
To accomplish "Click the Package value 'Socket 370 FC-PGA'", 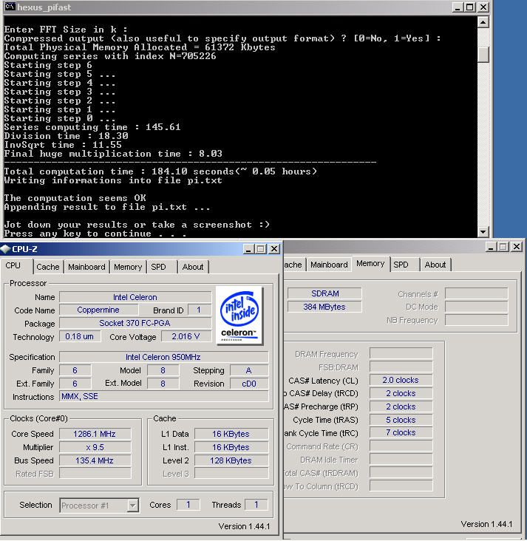I will click(x=135, y=323).
